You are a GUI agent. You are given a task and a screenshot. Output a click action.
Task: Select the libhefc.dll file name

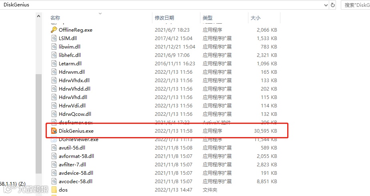pyautogui.click(x=70, y=55)
